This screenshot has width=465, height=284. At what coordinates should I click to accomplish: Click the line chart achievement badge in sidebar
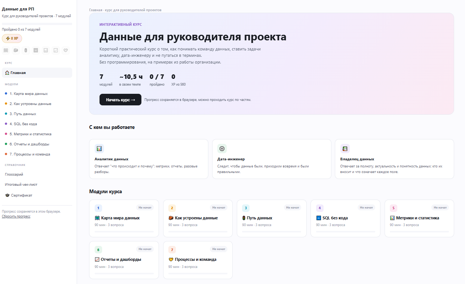coord(56,50)
